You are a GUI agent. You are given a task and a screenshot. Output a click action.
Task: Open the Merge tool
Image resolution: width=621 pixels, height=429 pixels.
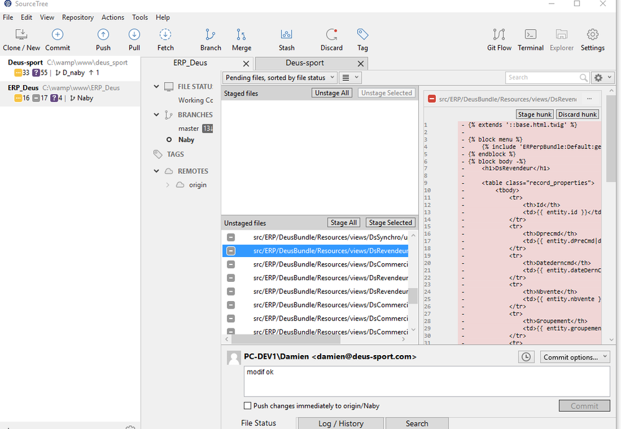[241, 40]
